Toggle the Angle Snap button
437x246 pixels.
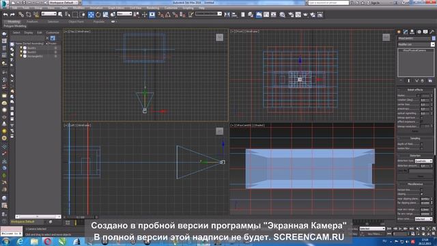pos(168,14)
